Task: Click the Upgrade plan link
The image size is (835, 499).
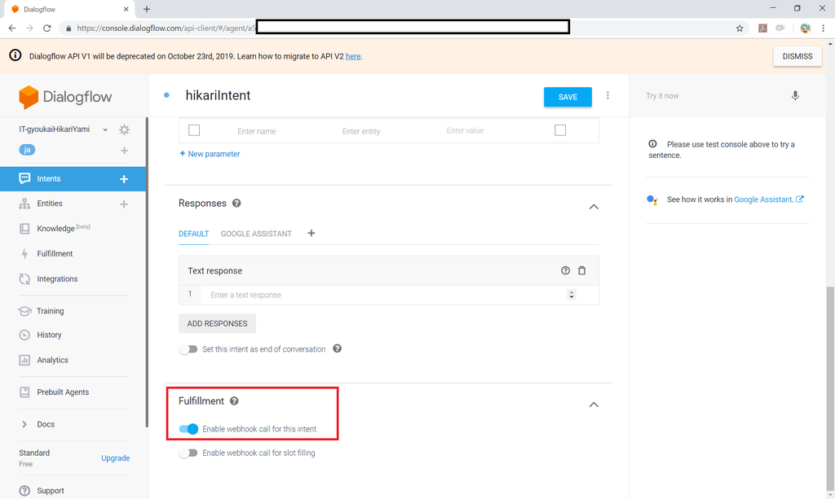Action: pos(116,458)
